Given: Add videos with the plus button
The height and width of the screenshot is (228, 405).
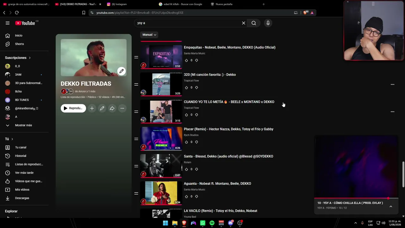Looking at the screenshot, I should 92,108.
